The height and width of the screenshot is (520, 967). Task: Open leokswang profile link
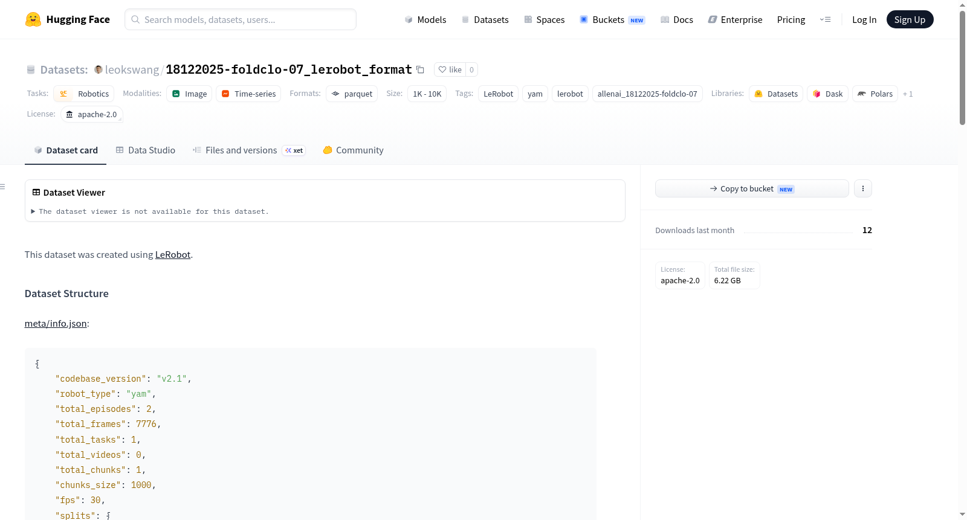coord(132,69)
